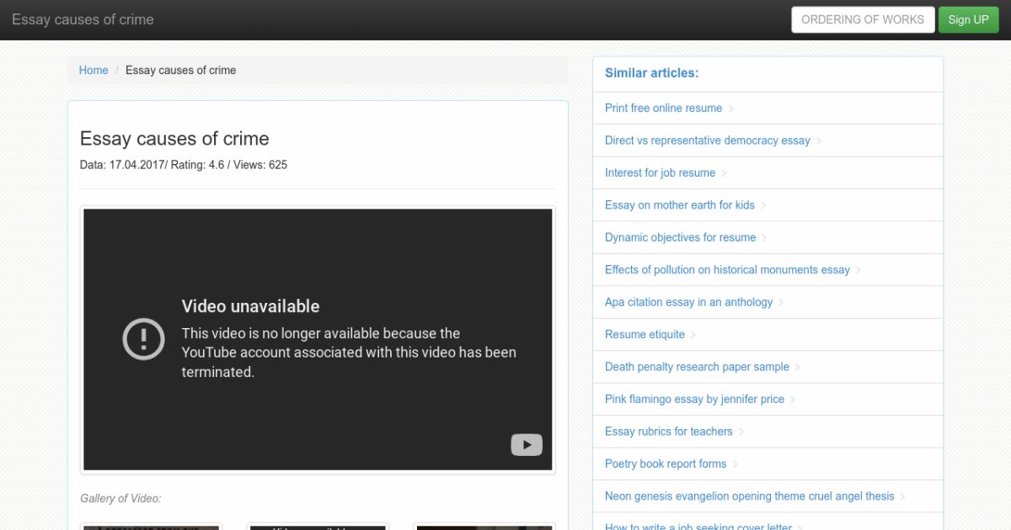Select Death penalty research paper sample article

(x=697, y=367)
